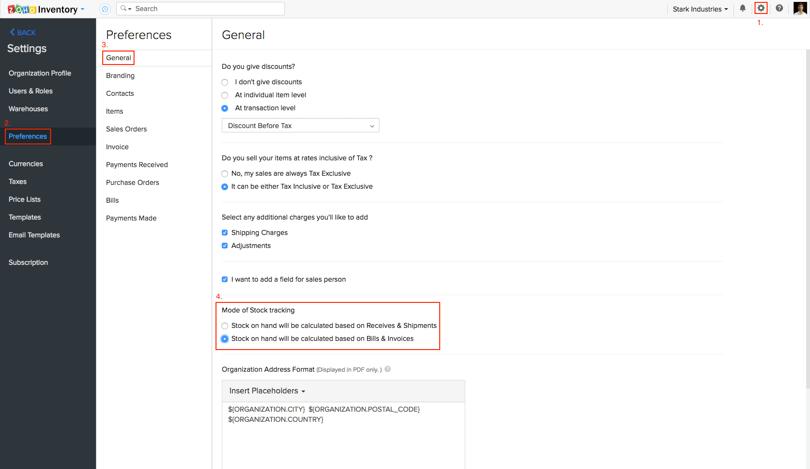Disable the Shipping Charges checkbox
810x469 pixels.
[x=225, y=232]
